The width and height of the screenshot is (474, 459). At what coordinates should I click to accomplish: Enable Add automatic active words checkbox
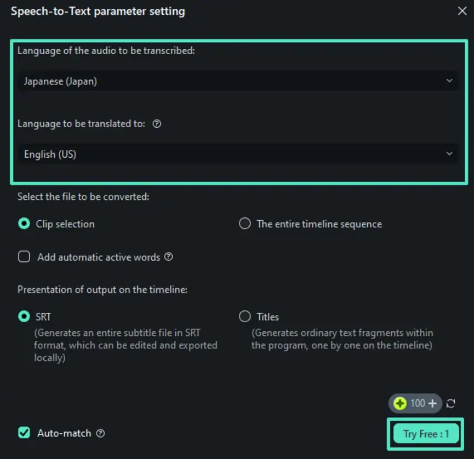(x=24, y=256)
